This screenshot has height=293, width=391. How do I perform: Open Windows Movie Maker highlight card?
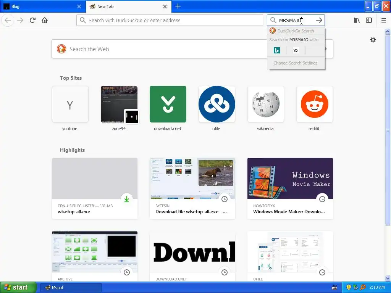[x=290, y=188]
